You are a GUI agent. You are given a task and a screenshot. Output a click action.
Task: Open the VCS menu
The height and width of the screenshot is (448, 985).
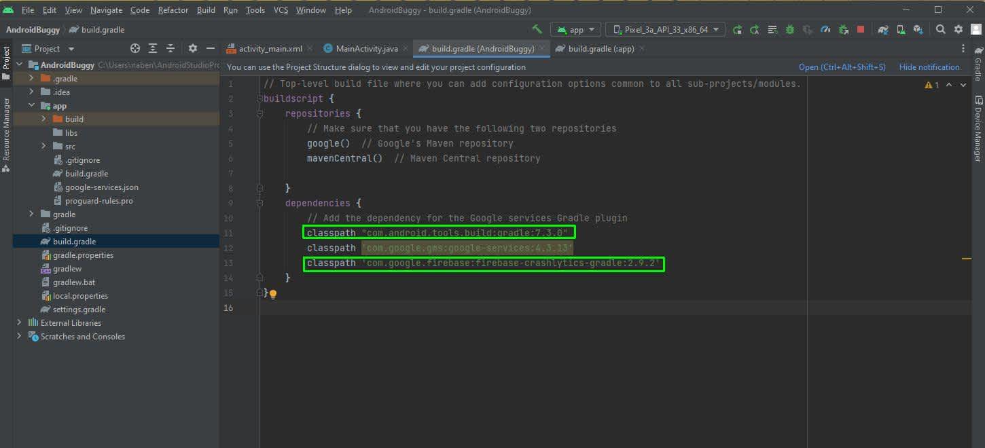(x=281, y=10)
